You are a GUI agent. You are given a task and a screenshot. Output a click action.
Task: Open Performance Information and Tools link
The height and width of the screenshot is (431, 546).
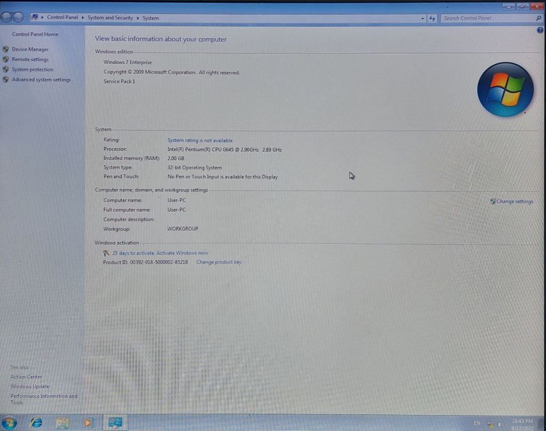pyautogui.click(x=44, y=400)
